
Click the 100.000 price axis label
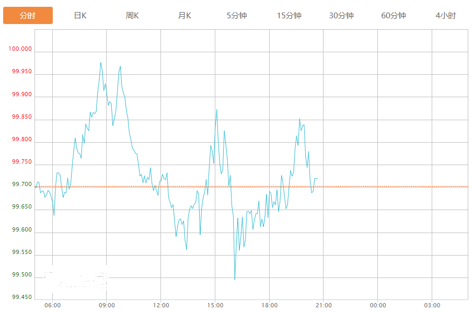[20, 49]
